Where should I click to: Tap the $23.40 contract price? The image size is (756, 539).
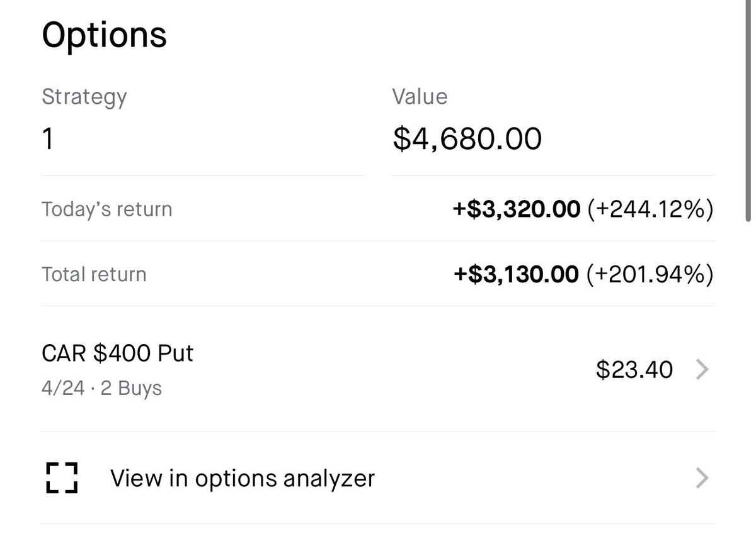[x=634, y=370]
